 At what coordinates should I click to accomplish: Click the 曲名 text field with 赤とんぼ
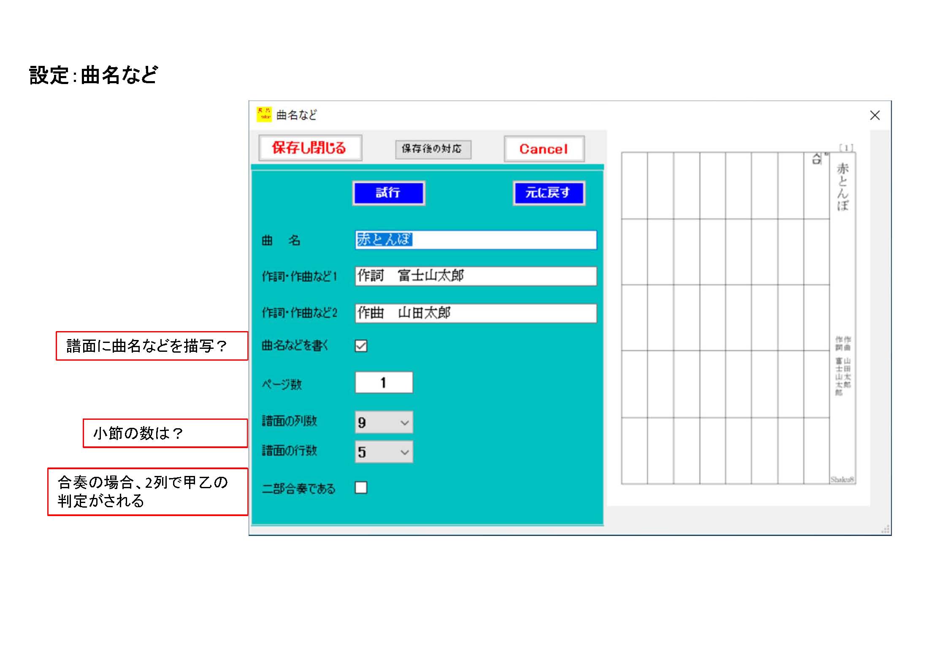point(475,240)
